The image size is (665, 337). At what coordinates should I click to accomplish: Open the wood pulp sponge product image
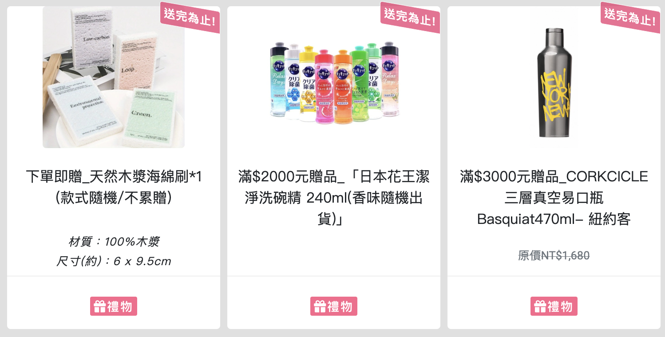pyautogui.click(x=114, y=77)
